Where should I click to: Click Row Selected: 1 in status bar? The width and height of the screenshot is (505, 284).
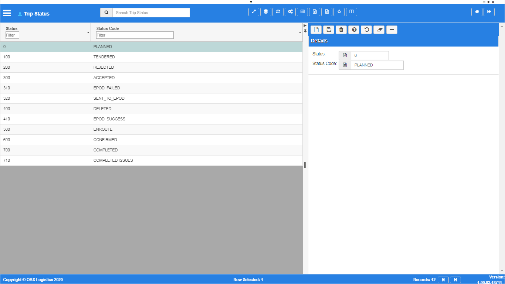click(x=248, y=280)
